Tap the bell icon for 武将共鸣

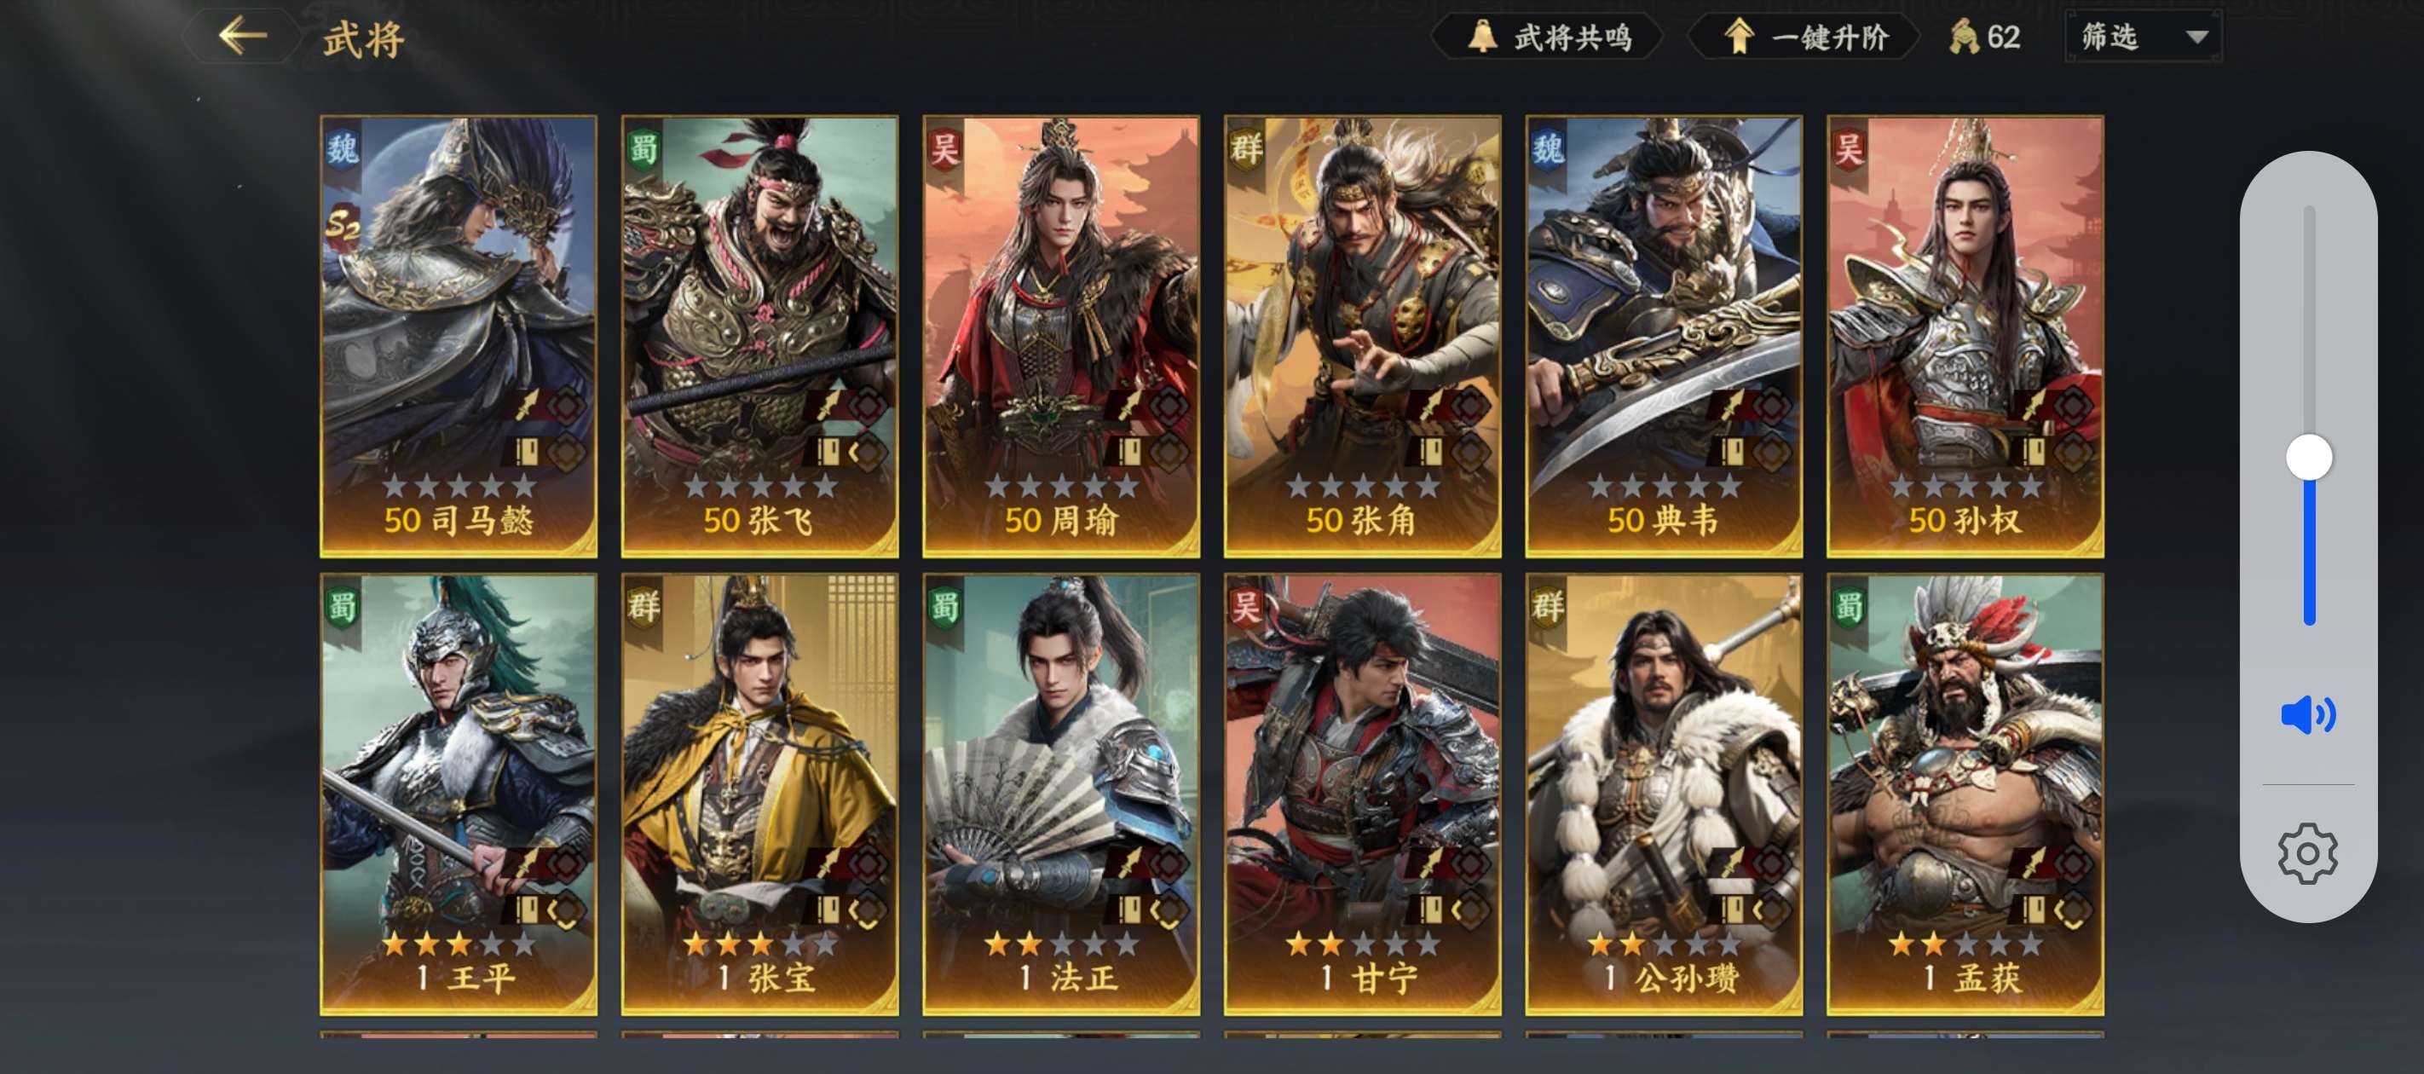click(1482, 37)
